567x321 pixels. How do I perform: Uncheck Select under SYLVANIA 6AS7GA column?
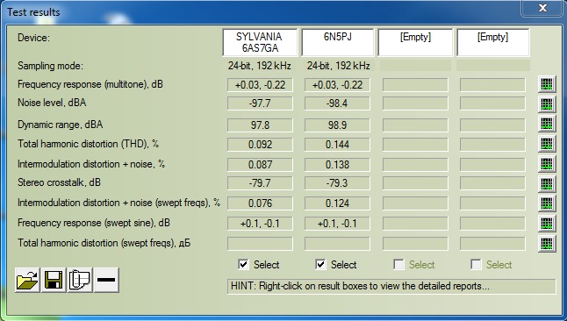243,264
